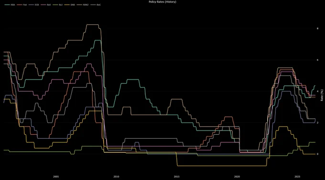The width and height of the screenshot is (325, 180).
Task: Toggle the BoE series in legend
Action: click(46, 5)
